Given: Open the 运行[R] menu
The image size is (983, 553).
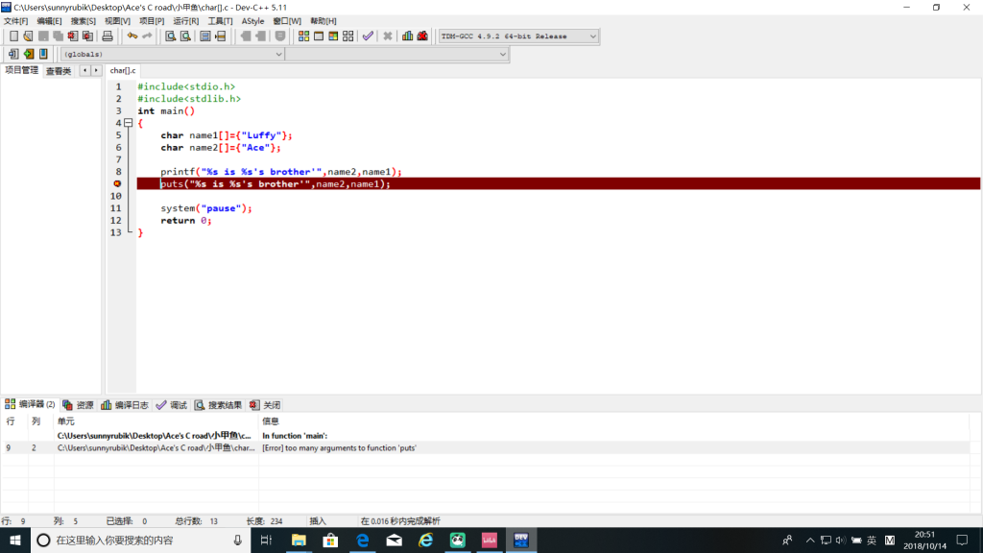Looking at the screenshot, I should tap(185, 21).
